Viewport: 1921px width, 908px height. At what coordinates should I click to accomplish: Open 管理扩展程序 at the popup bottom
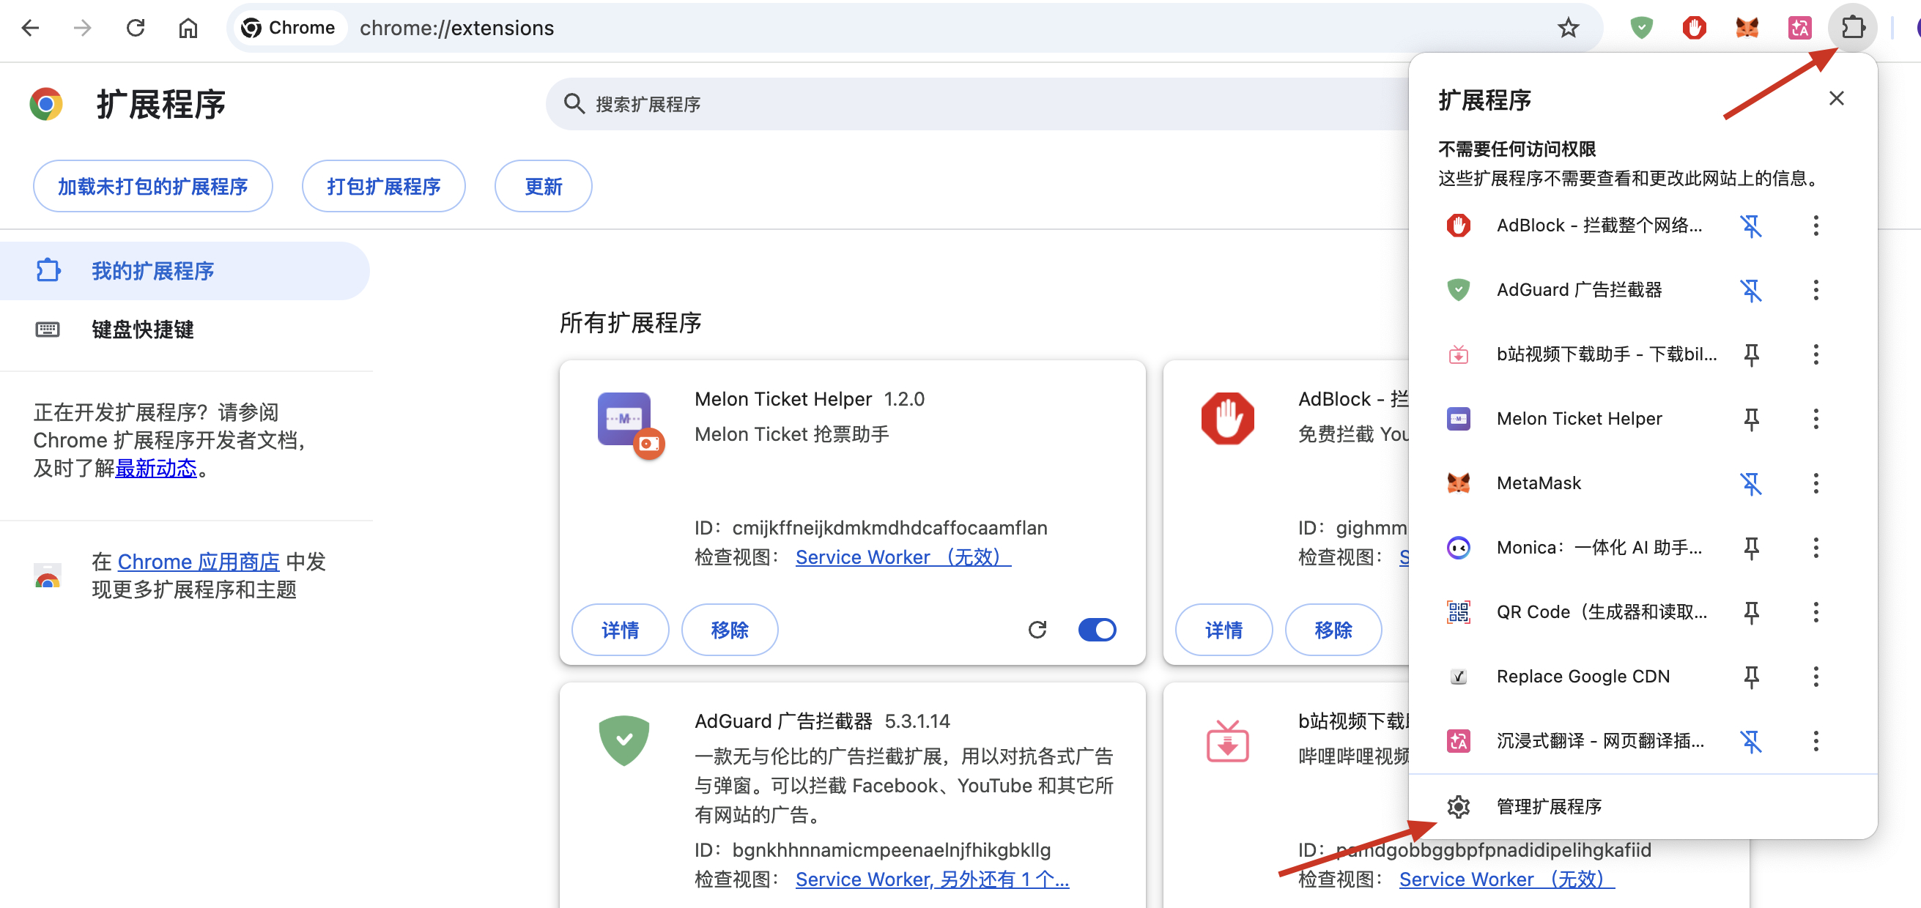[x=1642, y=806]
